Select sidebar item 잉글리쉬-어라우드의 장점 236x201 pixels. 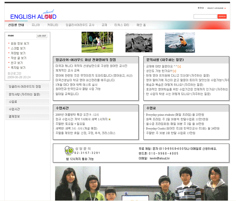27,87
